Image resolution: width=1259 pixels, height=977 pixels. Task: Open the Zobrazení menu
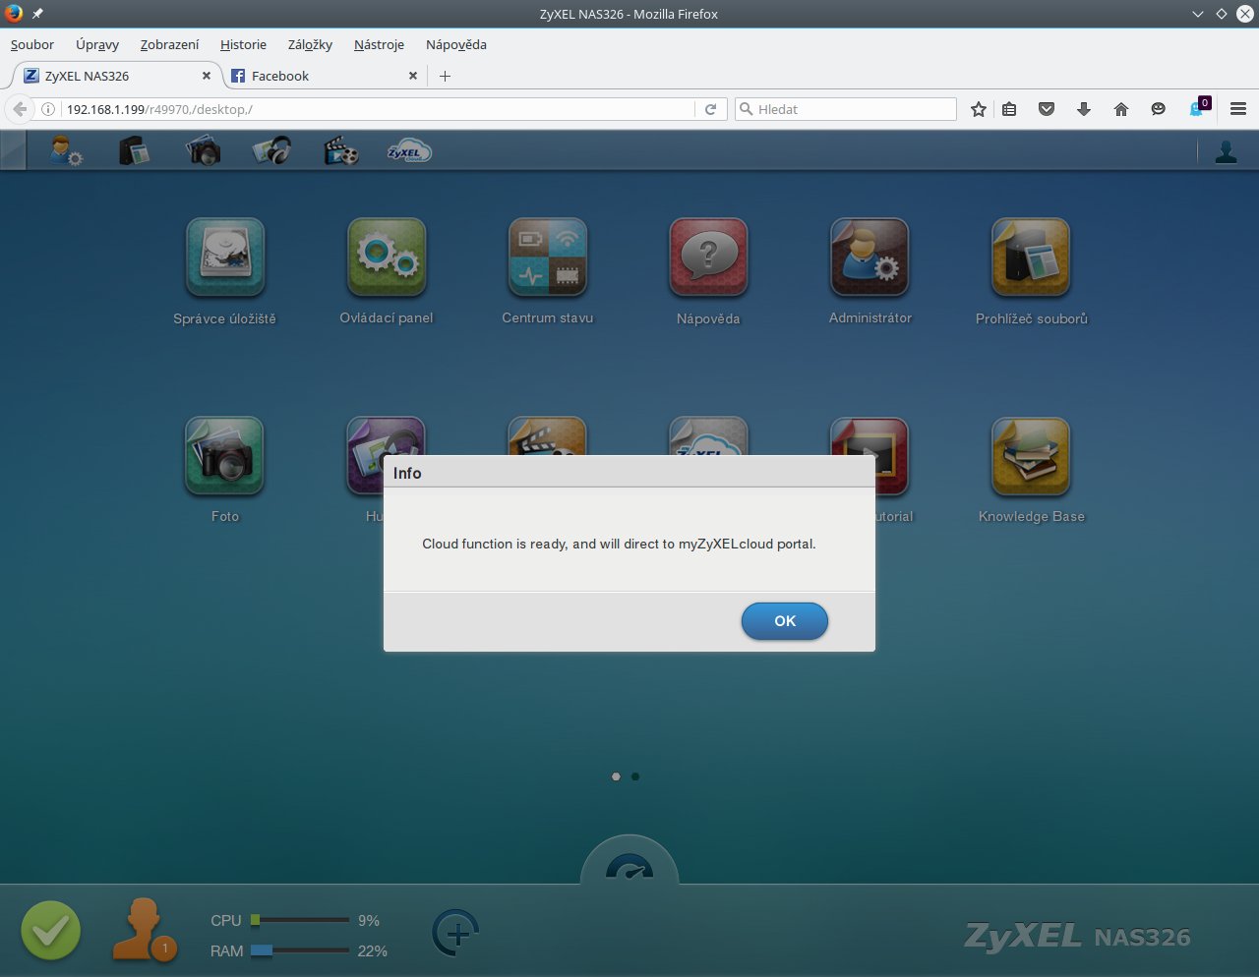(169, 44)
